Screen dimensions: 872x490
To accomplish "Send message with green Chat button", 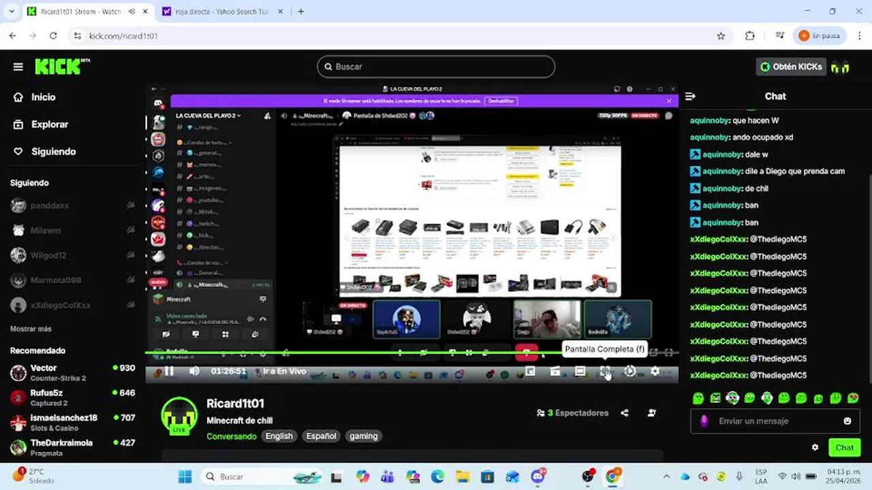I will (x=844, y=448).
